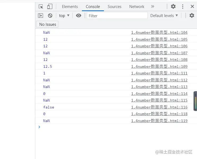Open DevTools settings gear in top bar
The height and width of the screenshot is (159, 197).
tap(173, 6)
